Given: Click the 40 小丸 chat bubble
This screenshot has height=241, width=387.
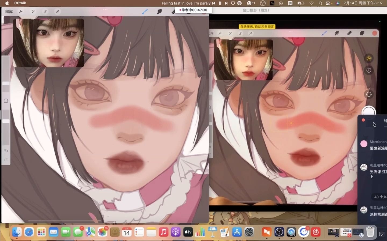Looking at the screenshot, I should [x=379, y=197].
